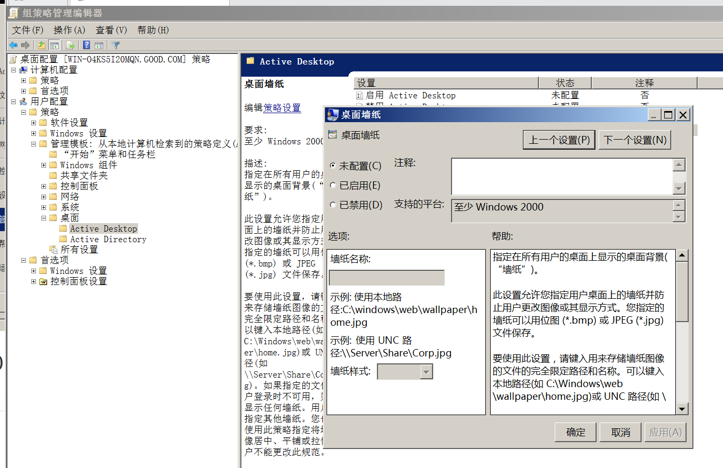Click the 所有设置 icon in tree
The width and height of the screenshot is (723, 468).
53,250
